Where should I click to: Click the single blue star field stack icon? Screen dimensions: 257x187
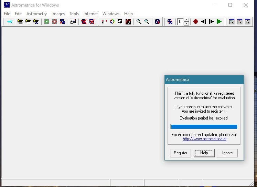[157, 22]
